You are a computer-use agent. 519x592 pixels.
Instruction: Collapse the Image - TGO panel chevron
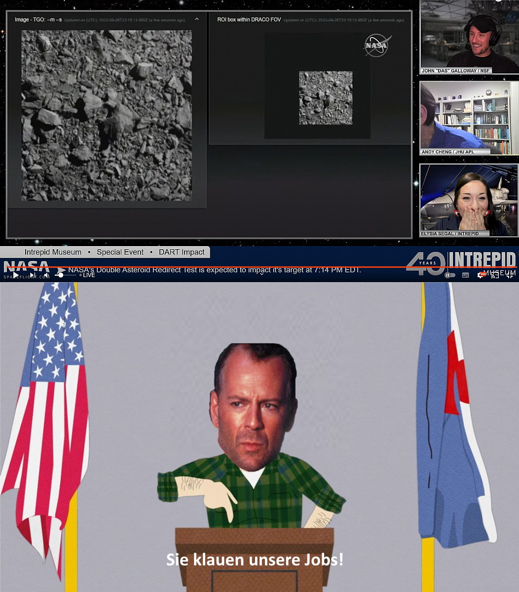tap(197, 19)
